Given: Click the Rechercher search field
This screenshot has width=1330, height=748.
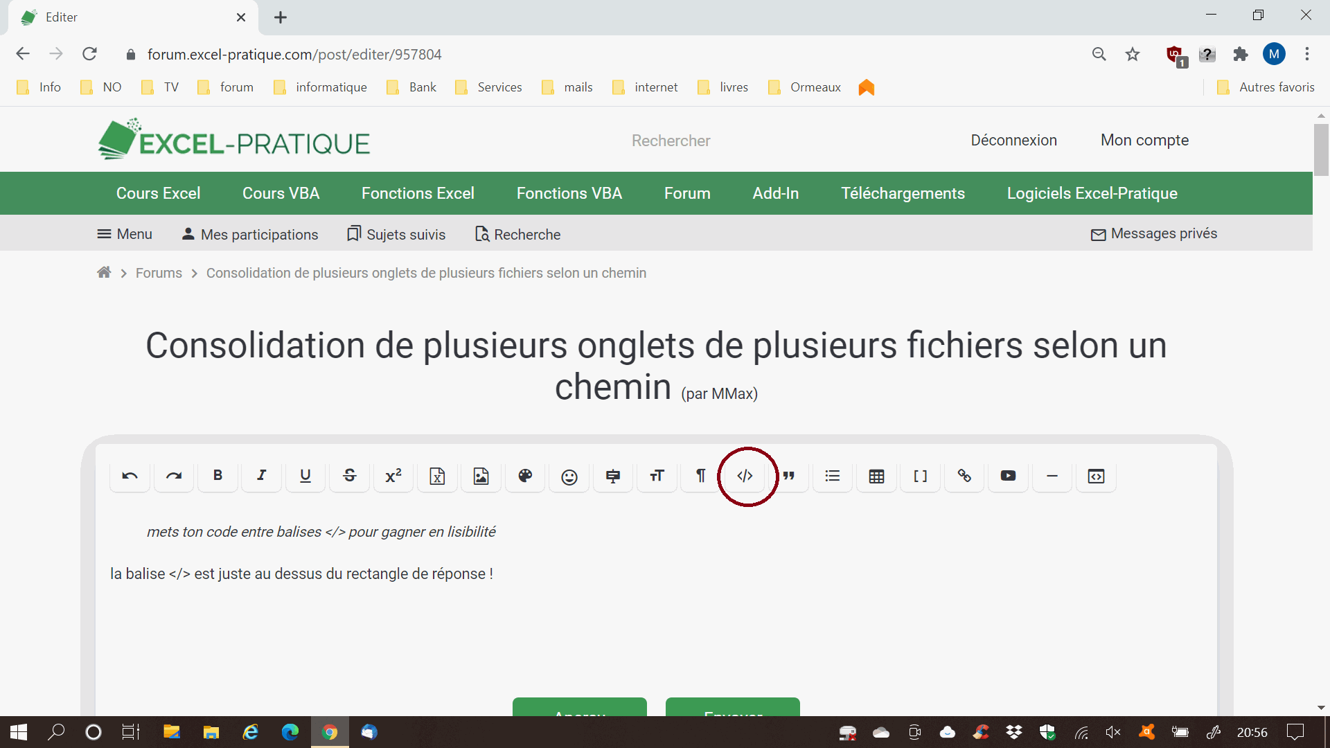Looking at the screenshot, I should (x=671, y=141).
